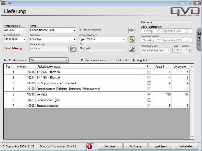Click article number 10248

point(30,72)
